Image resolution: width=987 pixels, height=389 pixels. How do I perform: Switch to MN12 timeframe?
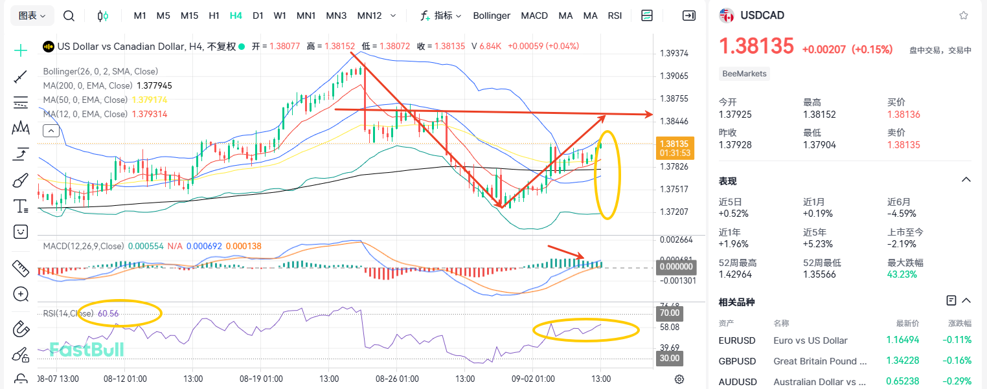tap(369, 16)
